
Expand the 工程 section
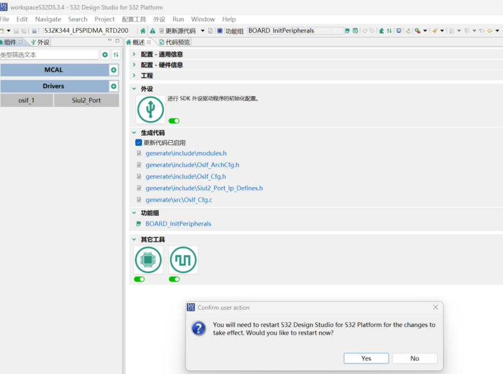[x=134, y=75]
